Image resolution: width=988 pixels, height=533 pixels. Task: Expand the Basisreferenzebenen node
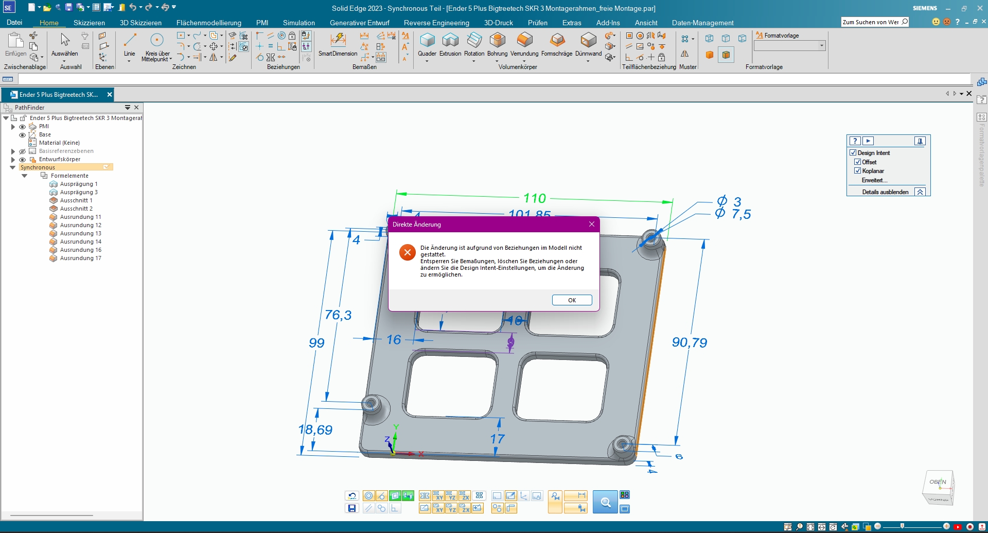point(13,151)
